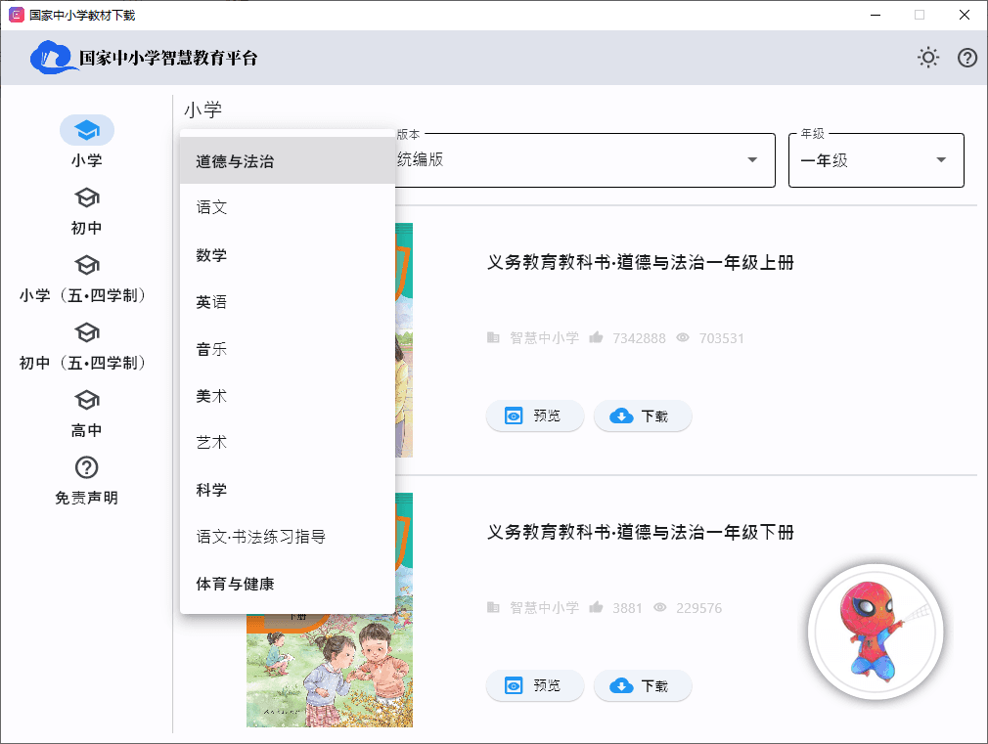Click the Spider-Man floating widget
This screenshot has width=988, height=744.
coord(876,633)
